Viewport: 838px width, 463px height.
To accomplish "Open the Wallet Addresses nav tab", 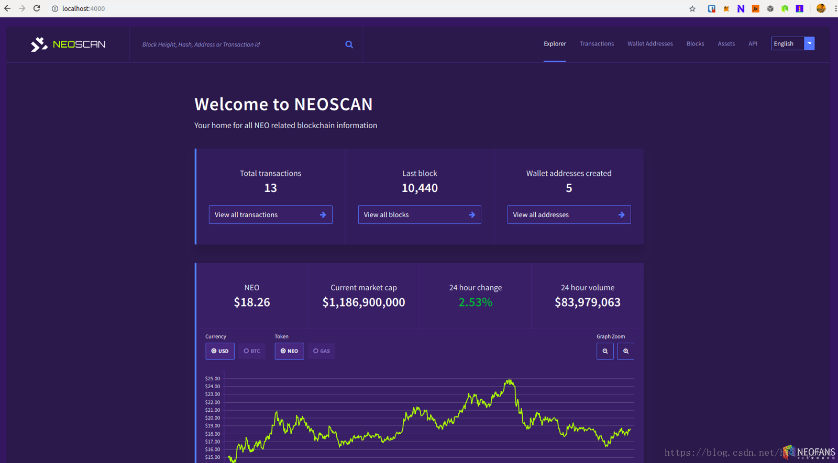I will tap(650, 44).
